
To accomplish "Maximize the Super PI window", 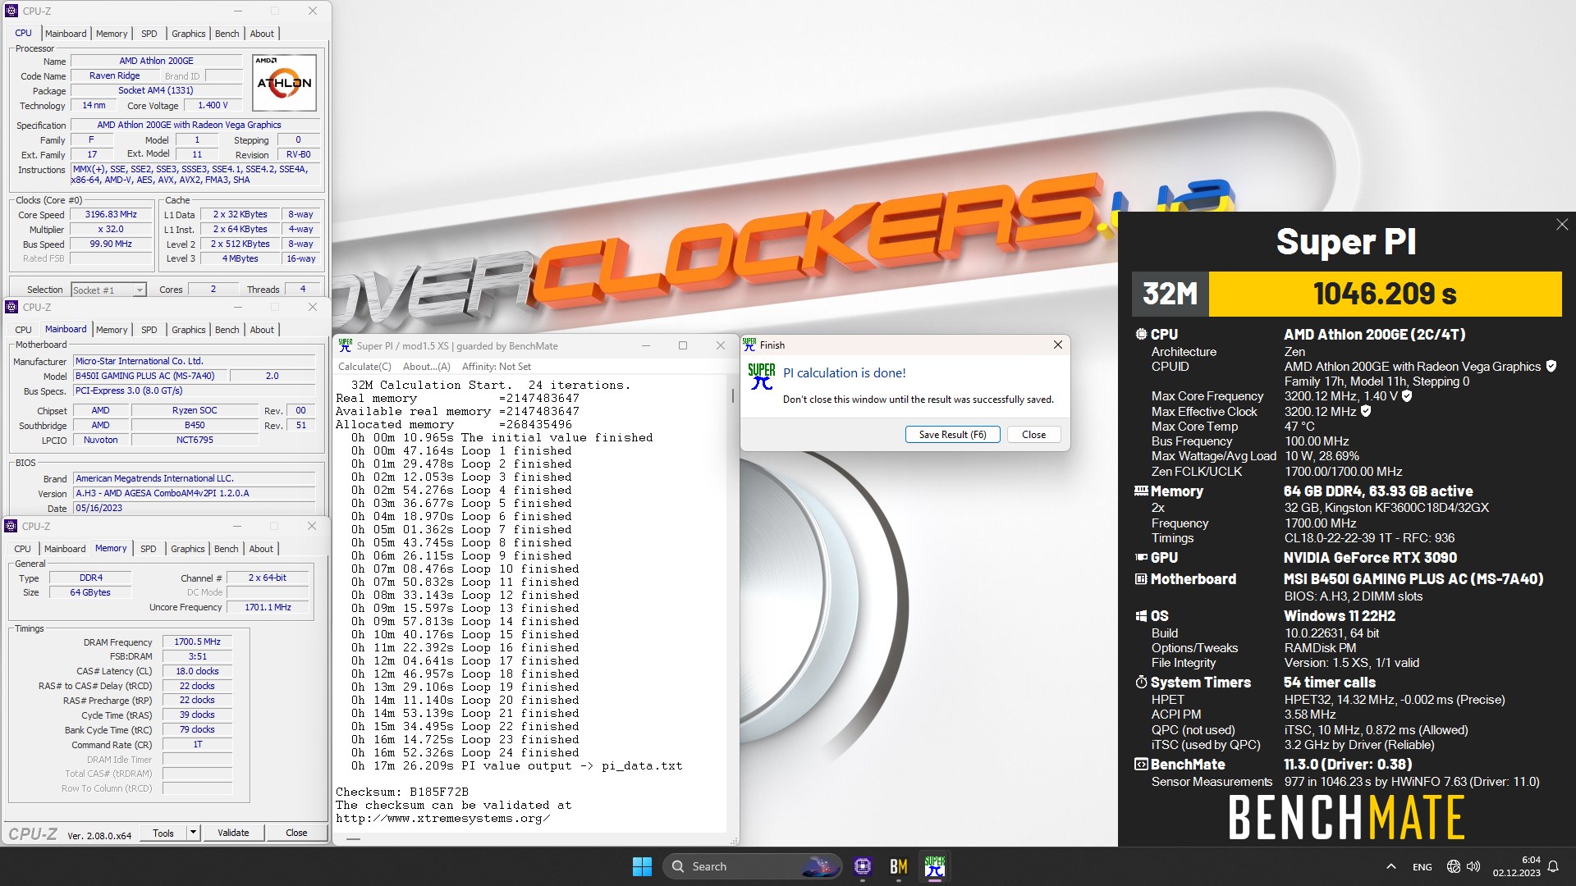I will click(x=682, y=345).
